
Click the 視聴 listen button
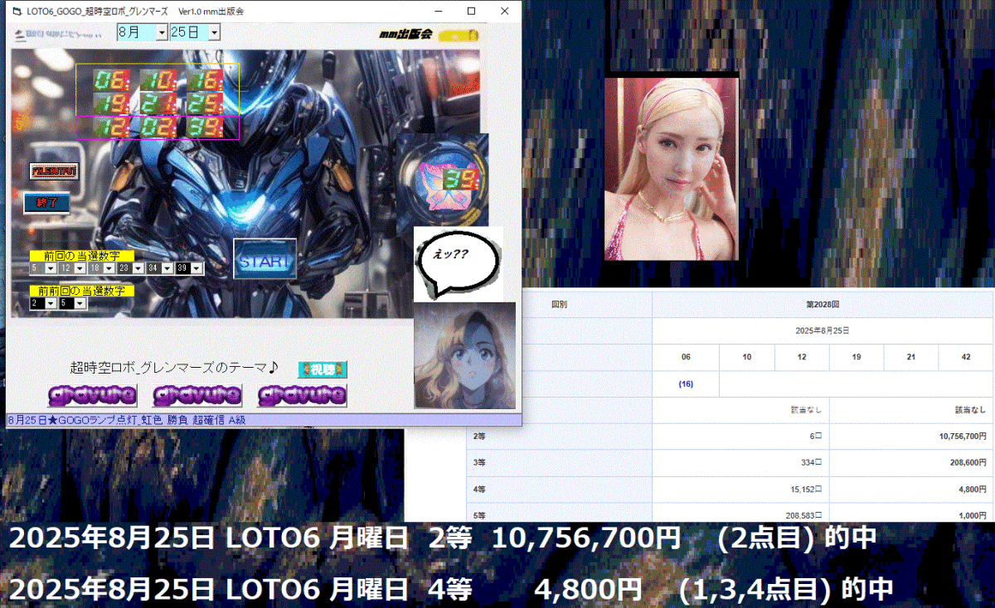click(323, 369)
